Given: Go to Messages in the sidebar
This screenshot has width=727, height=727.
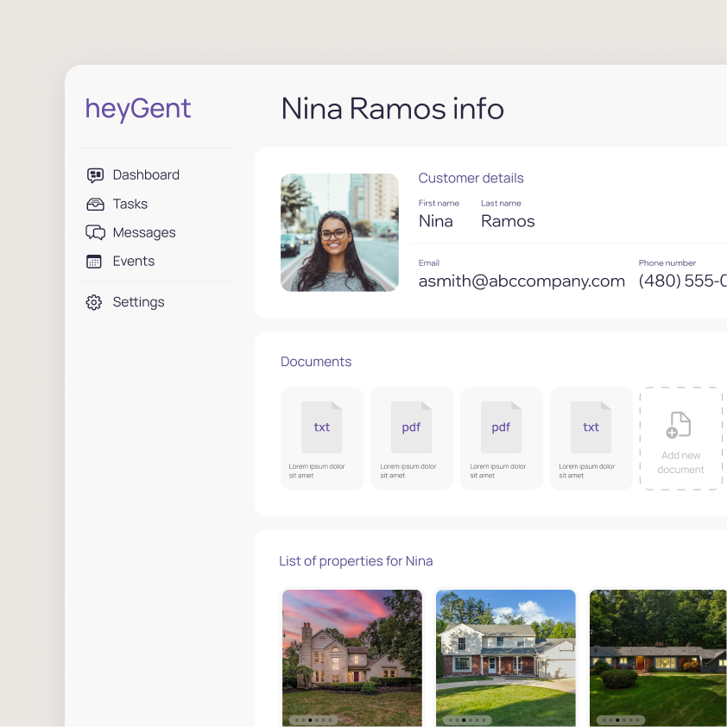Looking at the screenshot, I should (x=144, y=232).
